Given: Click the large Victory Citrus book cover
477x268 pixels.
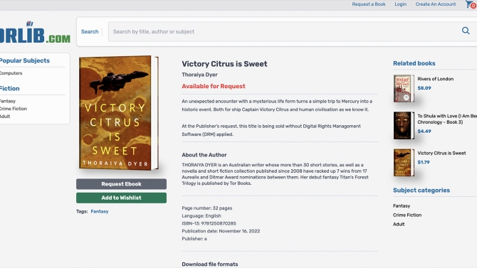Looking at the screenshot, I should point(119,113).
